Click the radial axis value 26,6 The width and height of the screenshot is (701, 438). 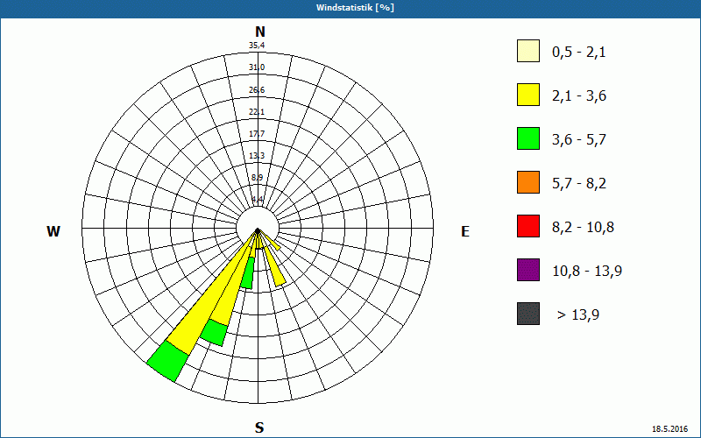coord(257,90)
